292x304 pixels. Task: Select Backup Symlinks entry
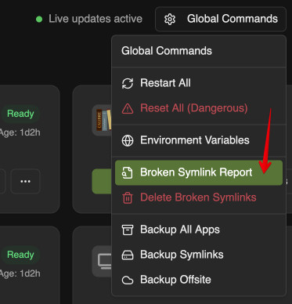coord(199,255)
